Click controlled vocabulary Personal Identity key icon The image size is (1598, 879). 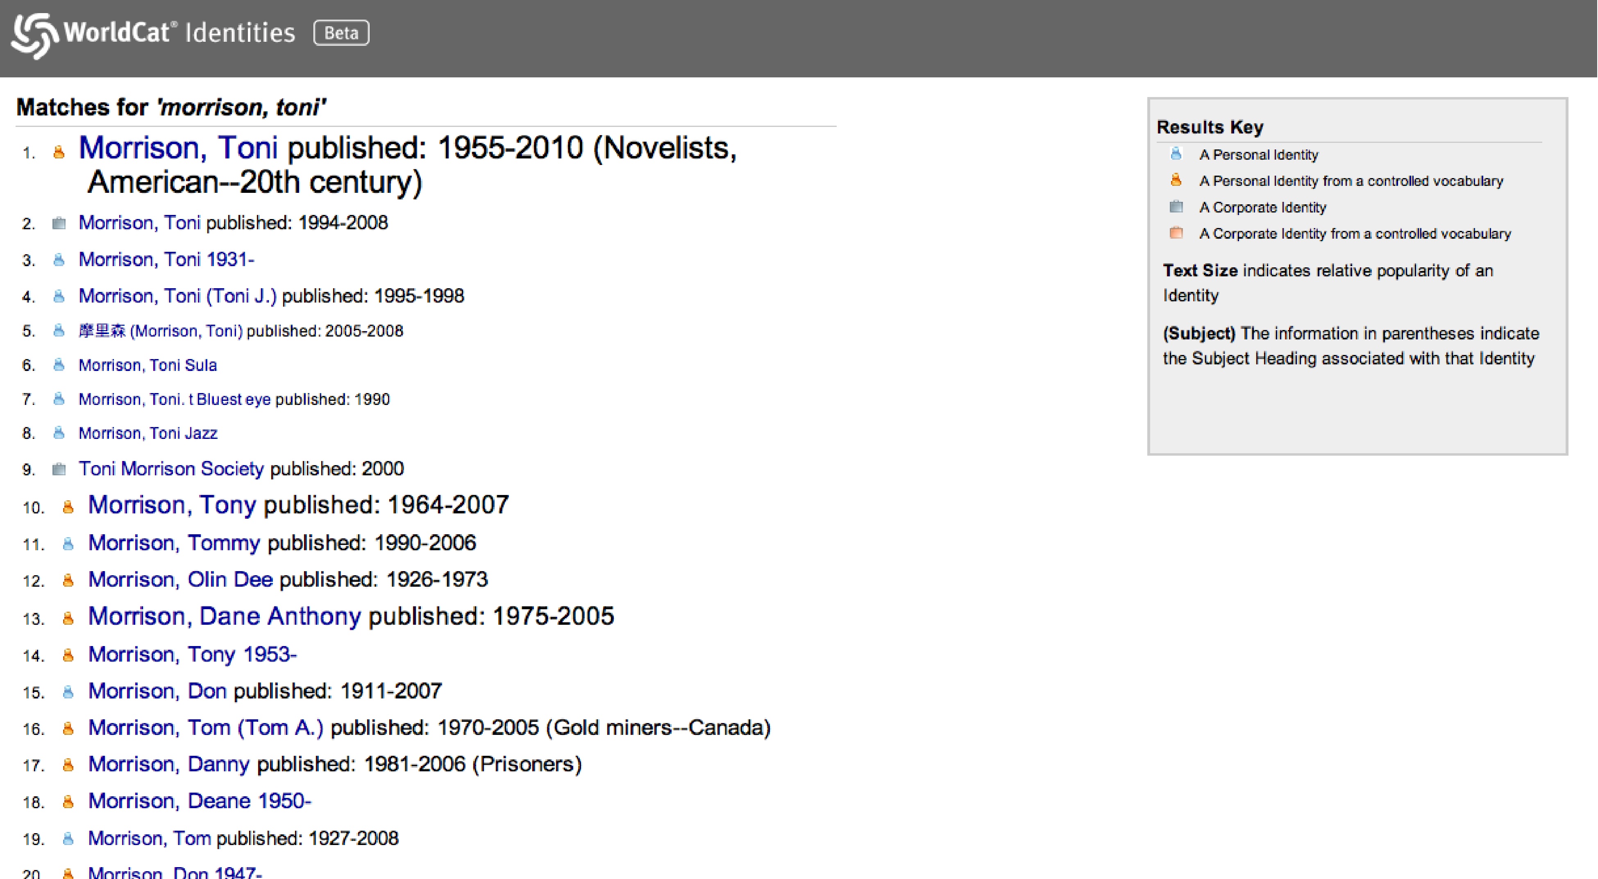coord(1176,180)
